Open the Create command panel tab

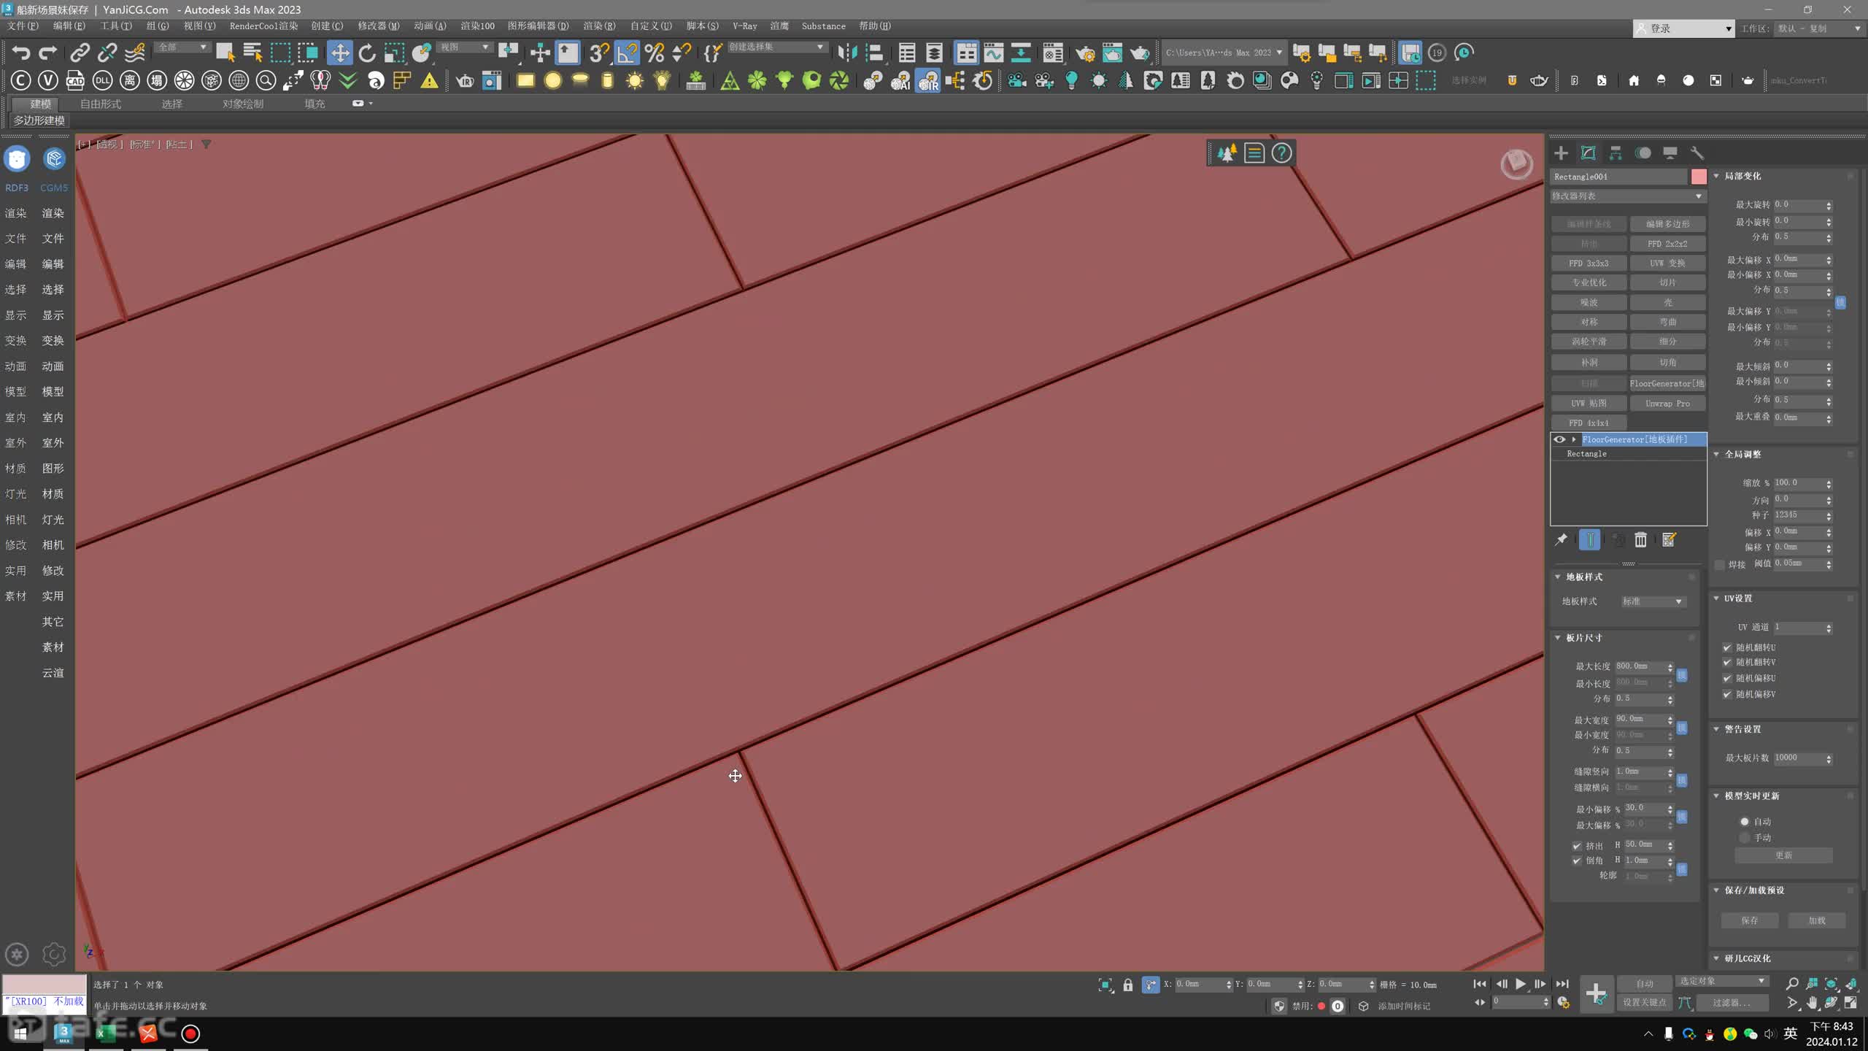[1561, 153]
